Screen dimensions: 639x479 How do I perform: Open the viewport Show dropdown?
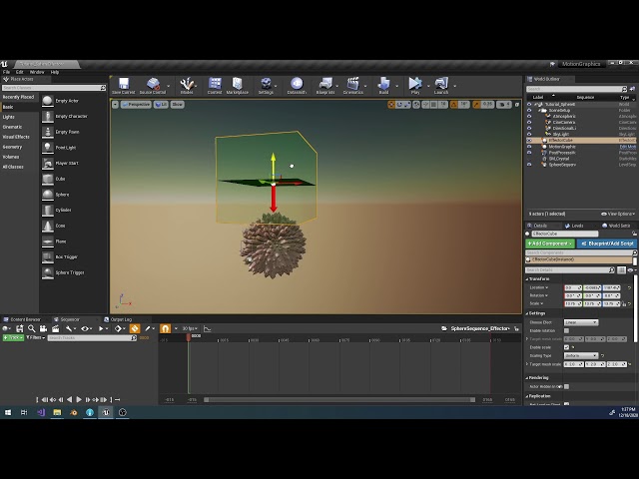pyautogui.click(x=178, y=104)
